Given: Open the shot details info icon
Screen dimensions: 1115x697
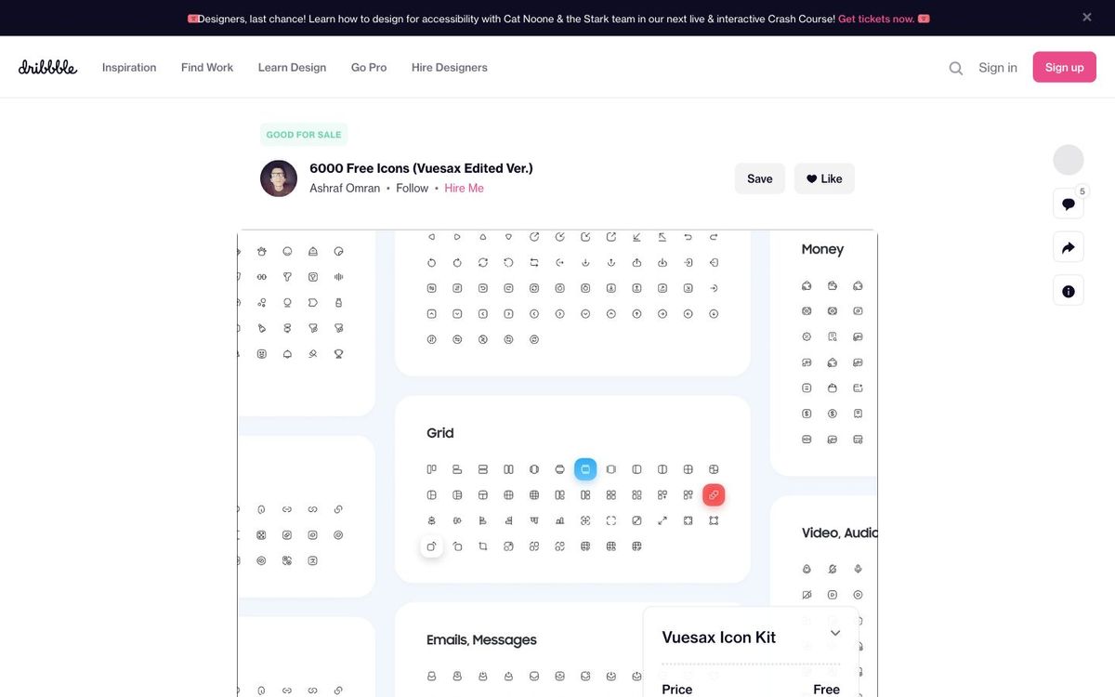Looking at the screenshot, I should pos(1069,291).
